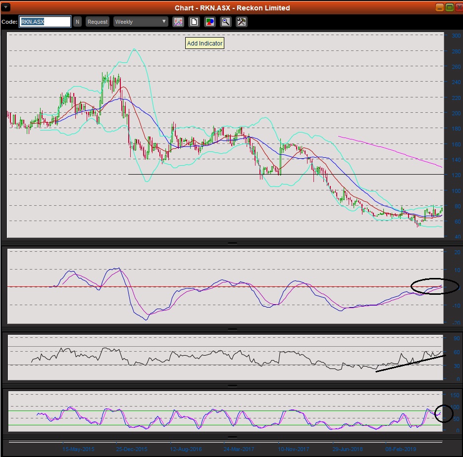The image size is (463, 457).
Task: Click the 220 price axis label
Action: coord(456,98)
